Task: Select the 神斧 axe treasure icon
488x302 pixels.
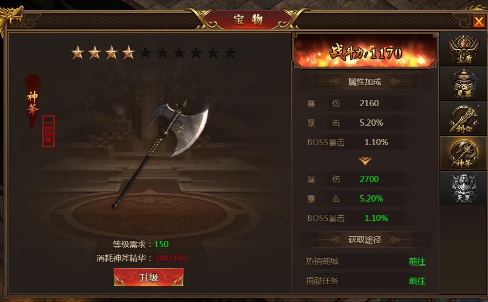Action: coord(463,153)
